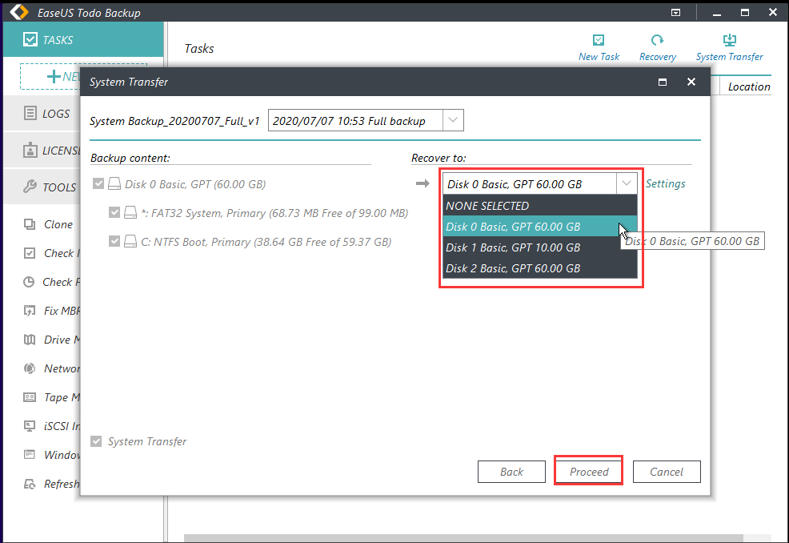Click the Cancel button
The width and height of the screenshot is (789, 543).
[x=667, y=472]
